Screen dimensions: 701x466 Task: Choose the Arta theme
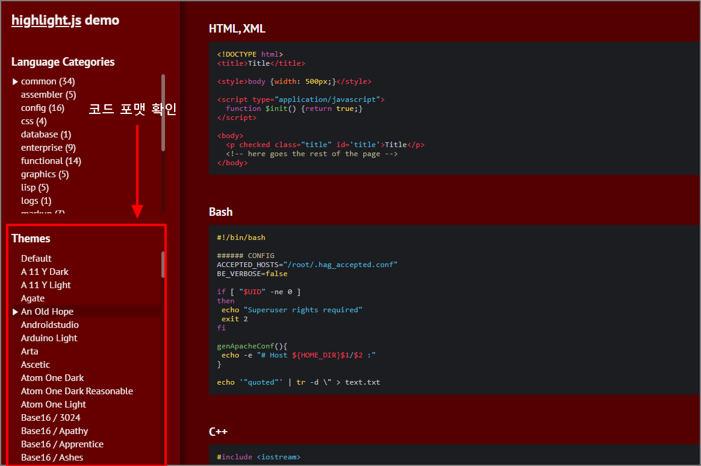[30, 351]
